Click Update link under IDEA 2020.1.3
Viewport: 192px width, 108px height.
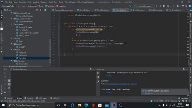109,92
